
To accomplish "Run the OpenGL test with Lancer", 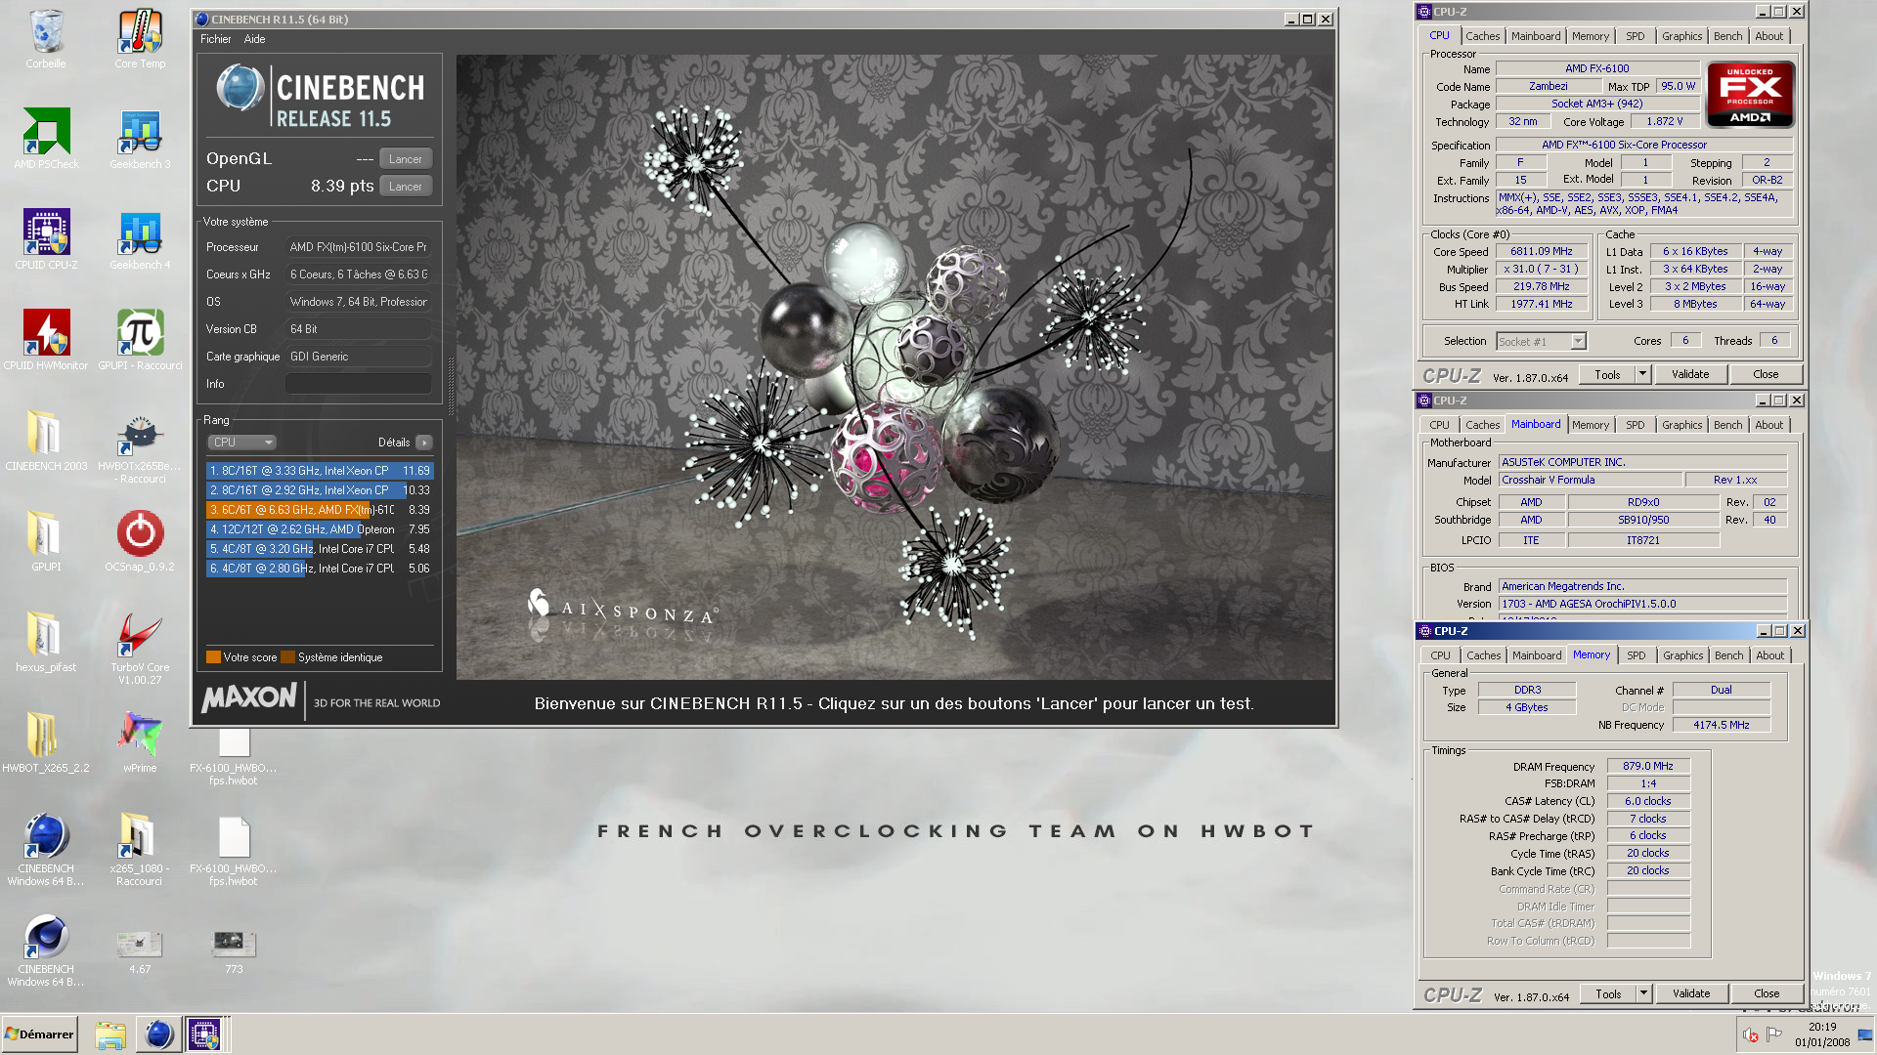I will point(406,159).
